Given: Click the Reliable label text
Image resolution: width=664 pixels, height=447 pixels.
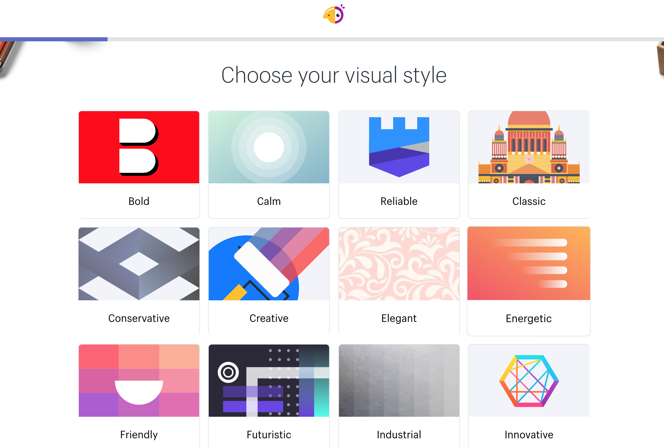Looking at the screenshot, I should tap(399, 201).
